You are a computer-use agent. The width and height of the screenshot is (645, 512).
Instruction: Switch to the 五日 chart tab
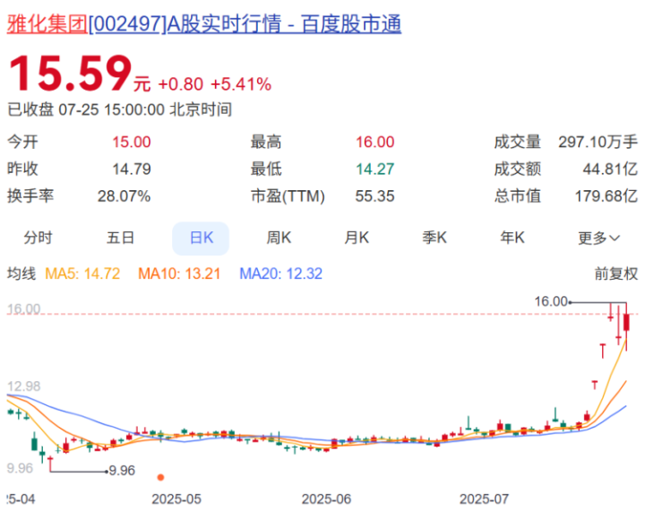pyautogui.click(x=120, y=238)
